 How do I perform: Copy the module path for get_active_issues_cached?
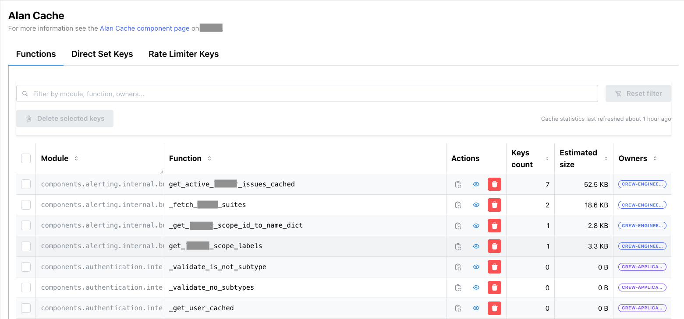click(458, 184)
